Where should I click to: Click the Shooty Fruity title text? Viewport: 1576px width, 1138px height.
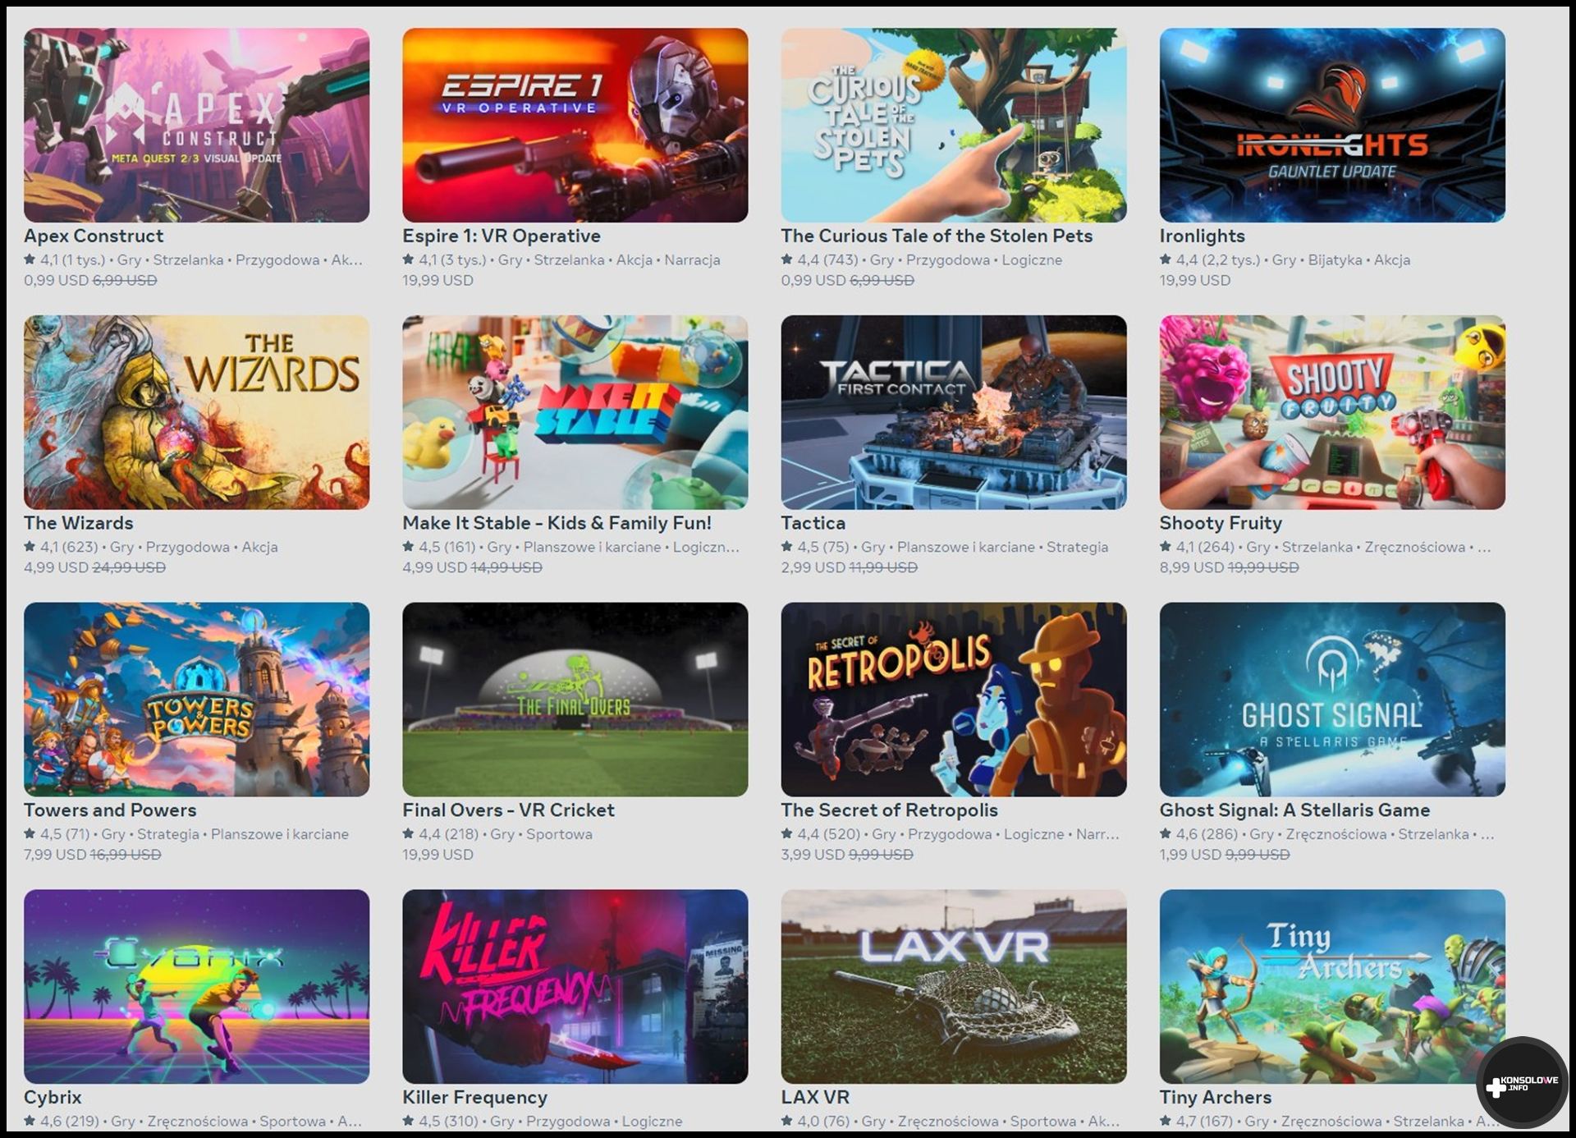1221,523
